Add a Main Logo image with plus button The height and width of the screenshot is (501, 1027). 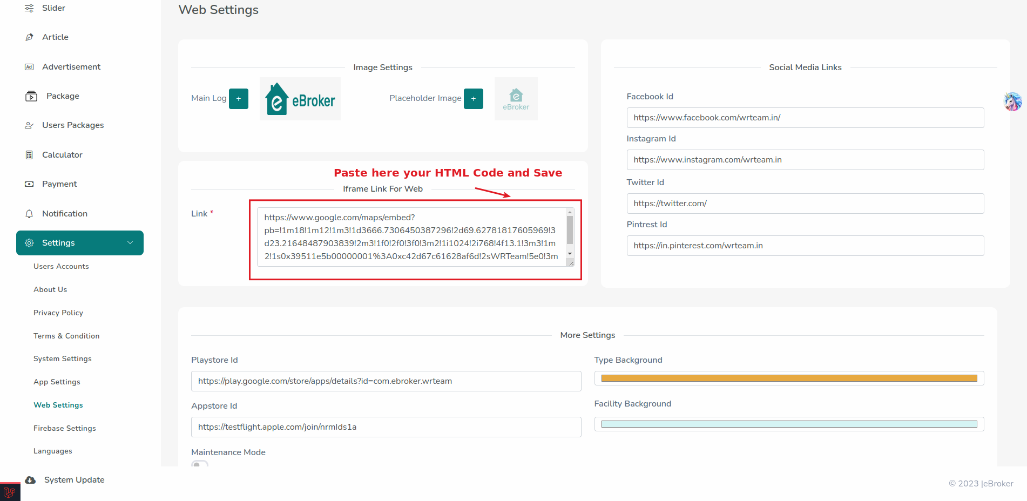239,99
